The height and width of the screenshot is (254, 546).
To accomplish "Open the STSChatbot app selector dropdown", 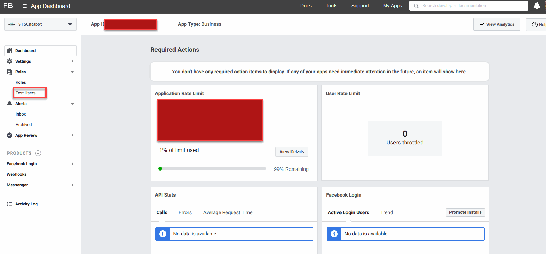I will click(41, 24).
